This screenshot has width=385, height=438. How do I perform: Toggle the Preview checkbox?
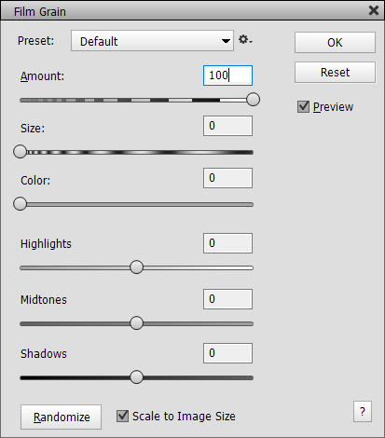click(303, 106)
